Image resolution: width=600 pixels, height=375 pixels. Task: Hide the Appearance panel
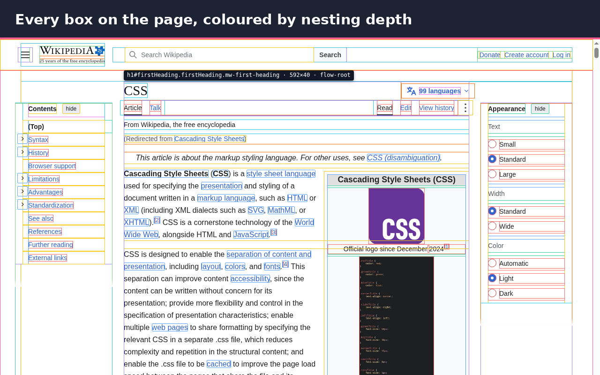click(x=540, y=109)
